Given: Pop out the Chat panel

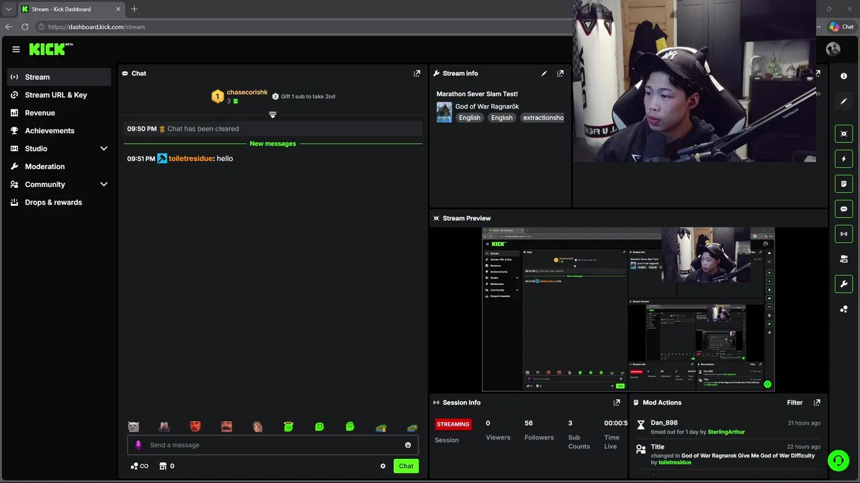Looking at the screenshot, I should click(417, 73).
